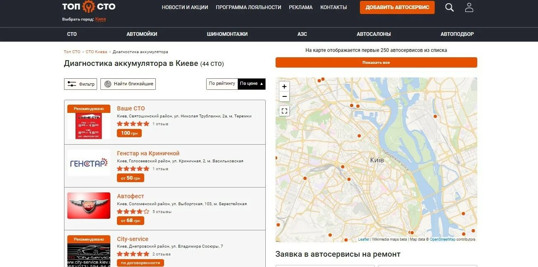Zoom out on the map
This screenshot has width=538, height=267.
coord(284,96)
